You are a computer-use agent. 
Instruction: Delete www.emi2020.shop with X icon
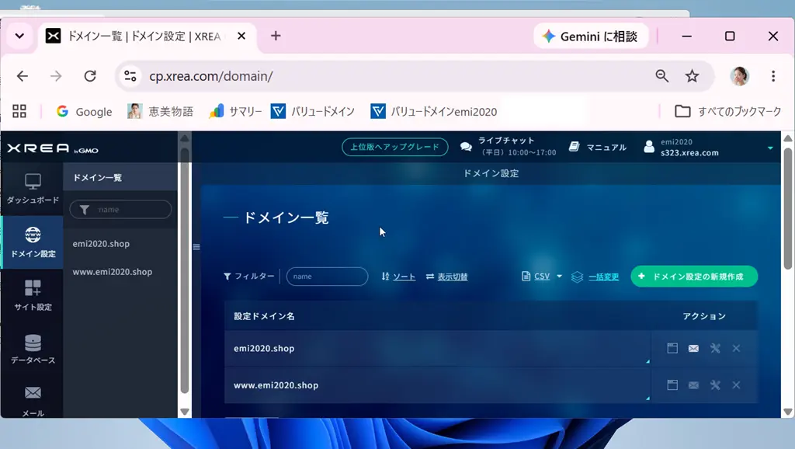(x=736, y=385)
